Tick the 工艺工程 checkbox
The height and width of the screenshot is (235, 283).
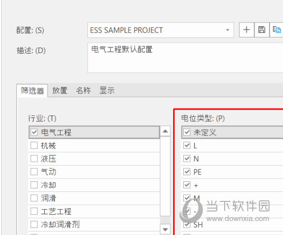pyautogui.click(x=34, y=211)
